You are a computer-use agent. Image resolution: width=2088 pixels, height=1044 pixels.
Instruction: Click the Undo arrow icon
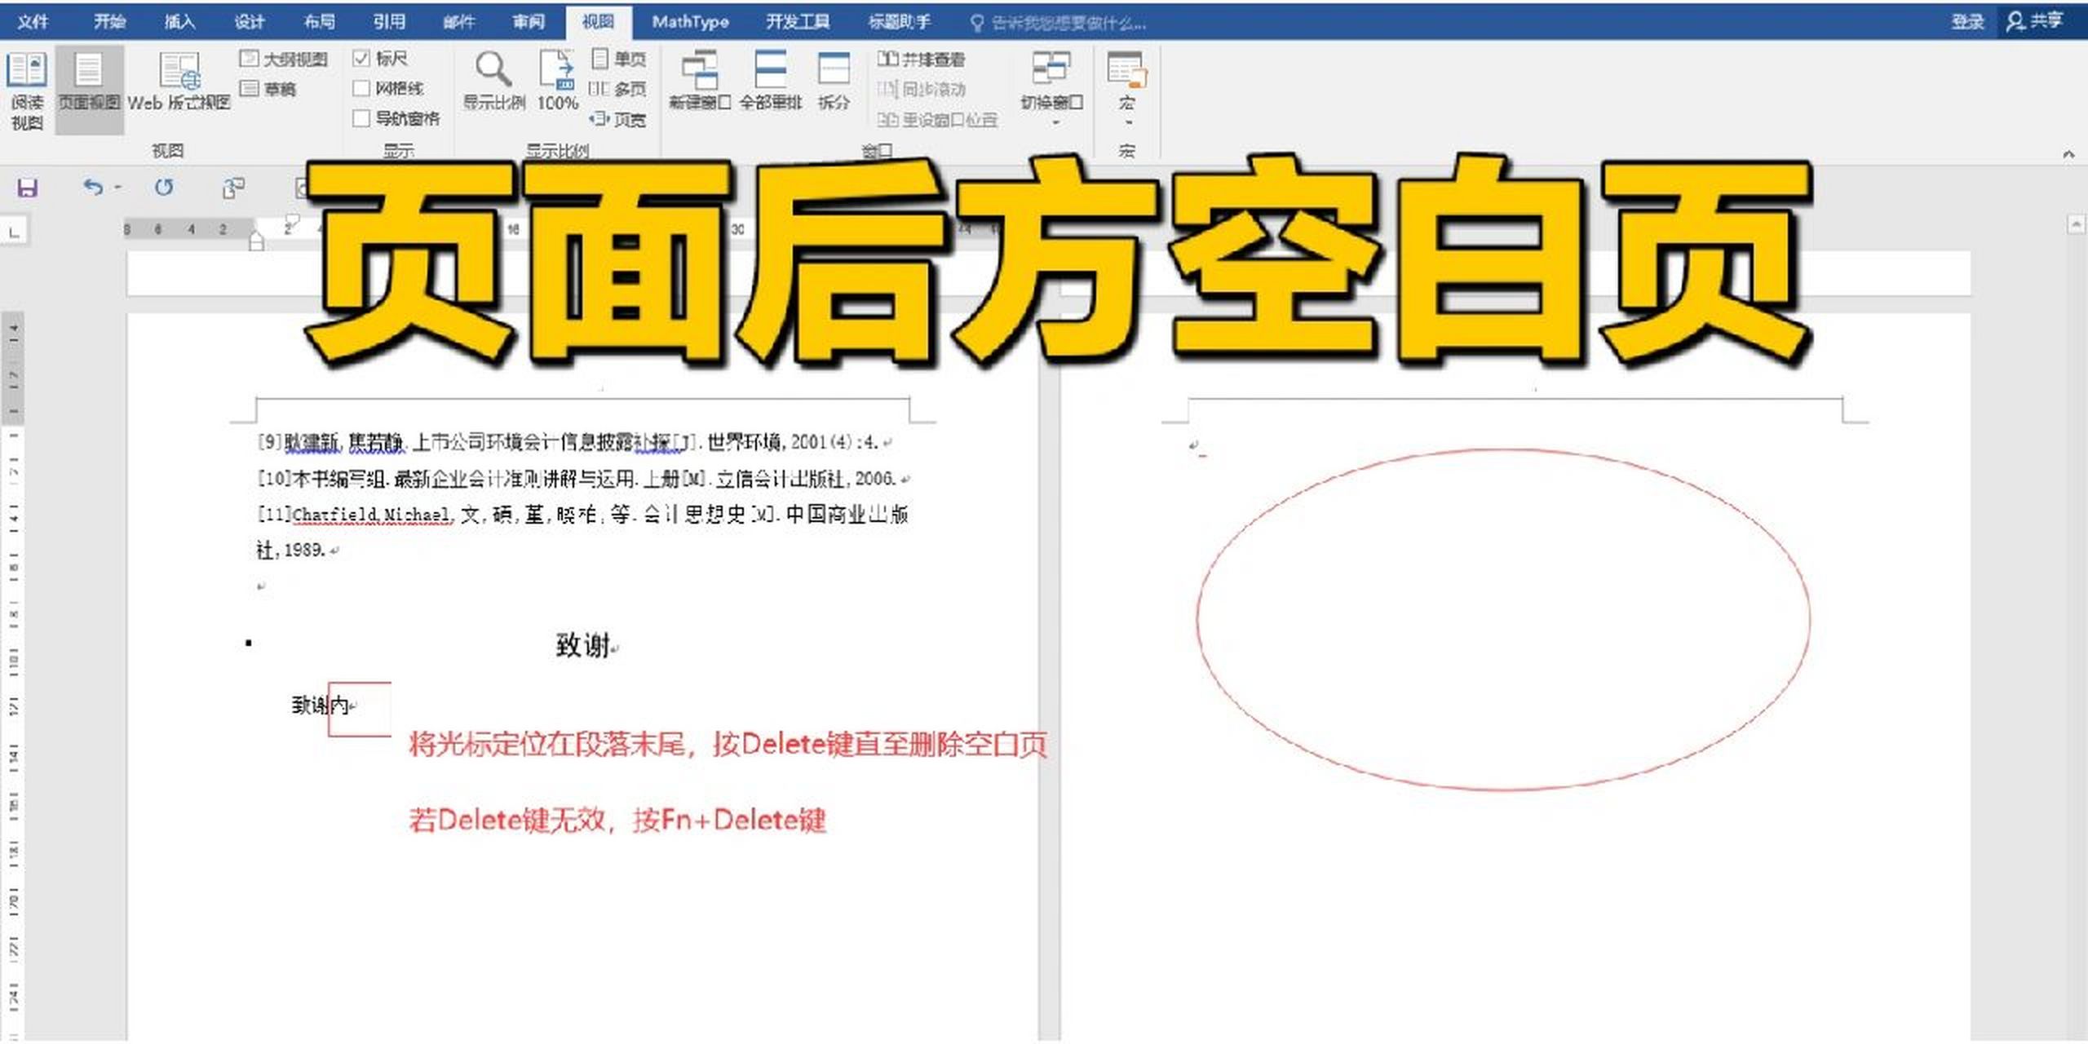coord(93,188)
